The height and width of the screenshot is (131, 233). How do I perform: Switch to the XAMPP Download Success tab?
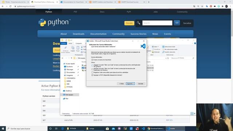131,2
